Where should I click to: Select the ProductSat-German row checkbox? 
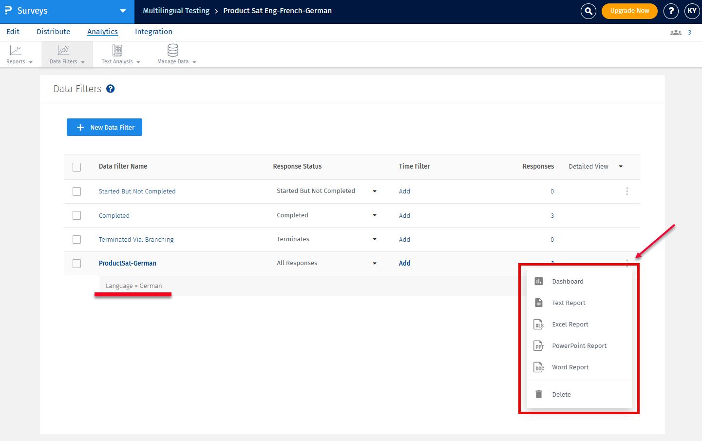coord(77,264)
